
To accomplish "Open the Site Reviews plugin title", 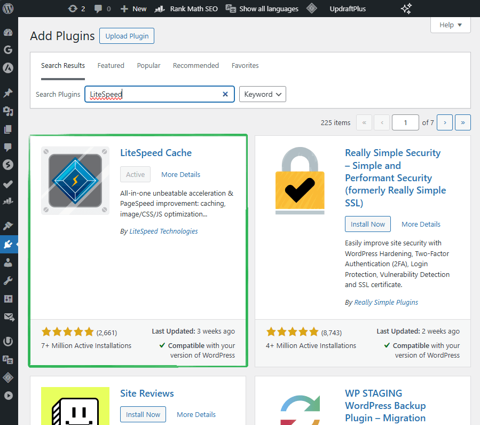I will point(147,393).
